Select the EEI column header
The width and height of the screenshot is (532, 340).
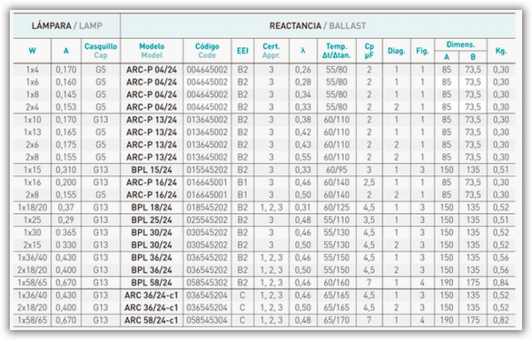(x=243, y=50)
